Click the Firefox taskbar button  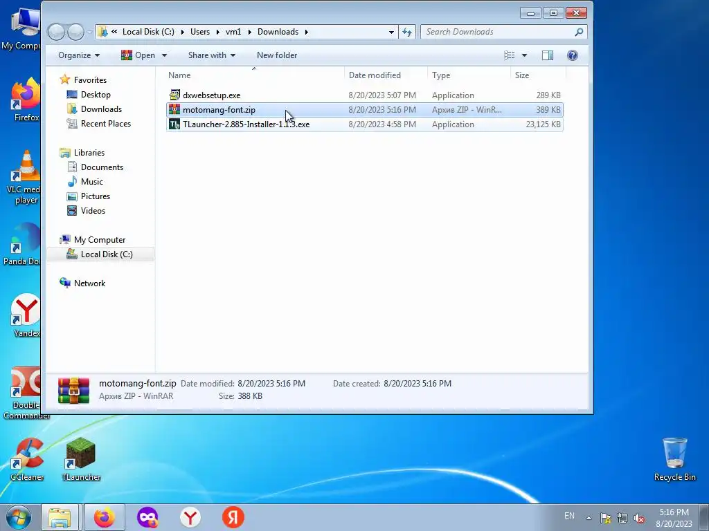pyautogui.click(x=105, y=517)
